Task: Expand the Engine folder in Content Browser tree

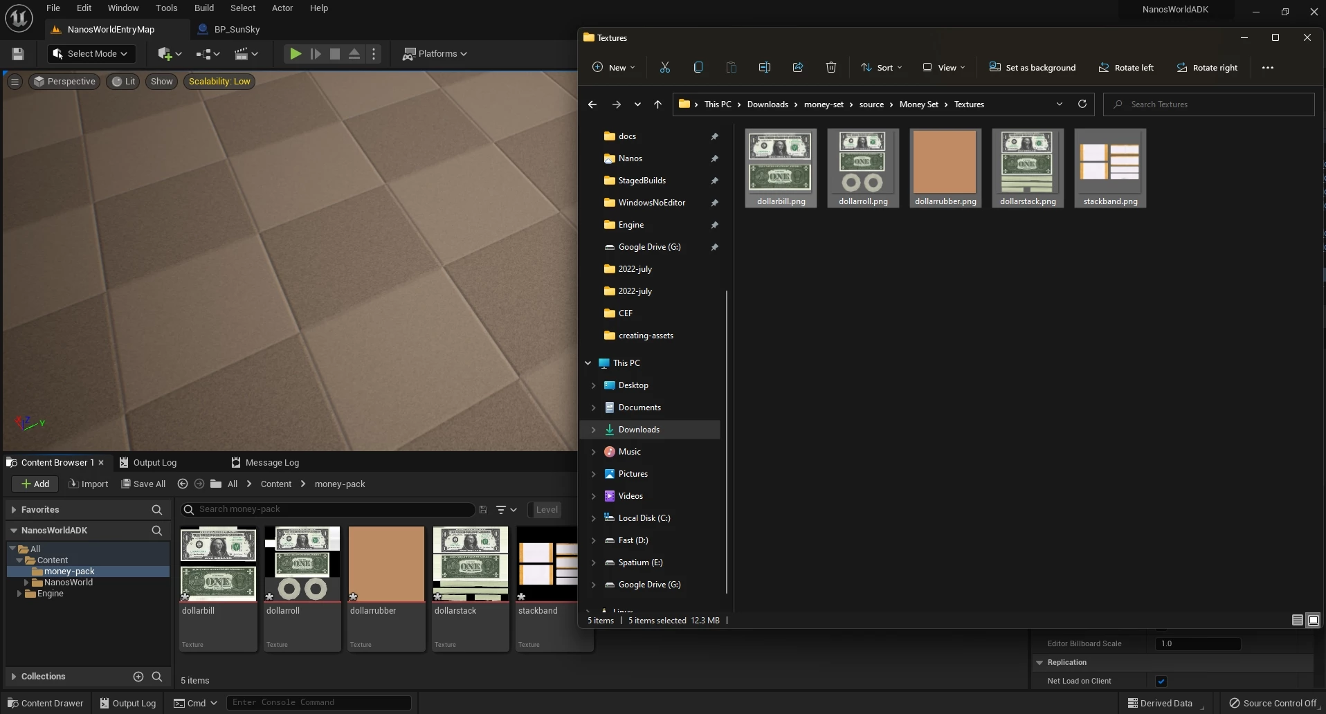Action: tap(19, 594)
